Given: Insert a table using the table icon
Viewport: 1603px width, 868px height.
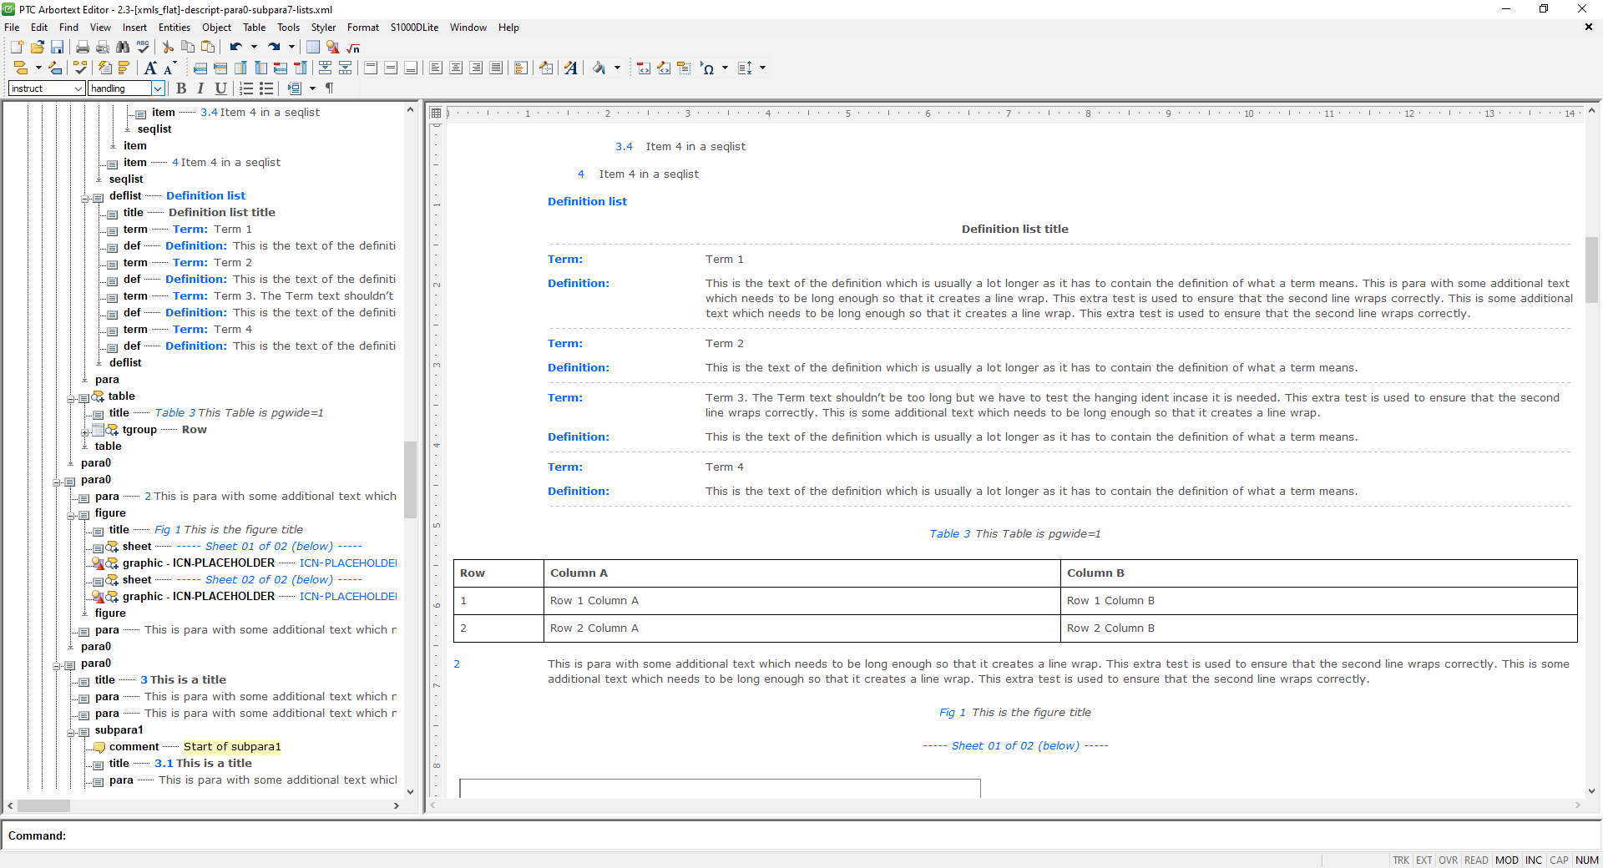Looking at the screenshot, I should (x=312, y=48).
